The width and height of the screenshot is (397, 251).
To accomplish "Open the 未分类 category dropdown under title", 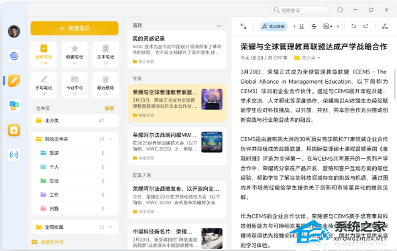I will [x=307, y=58].
